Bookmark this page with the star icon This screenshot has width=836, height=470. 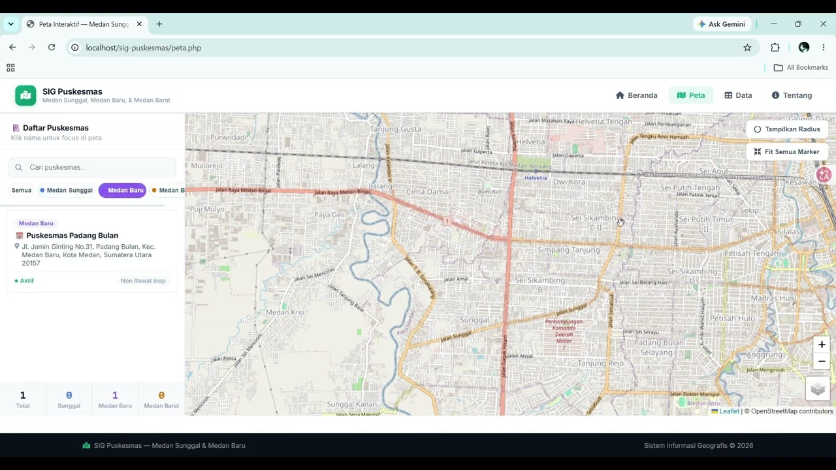click(x=747, y=48)
